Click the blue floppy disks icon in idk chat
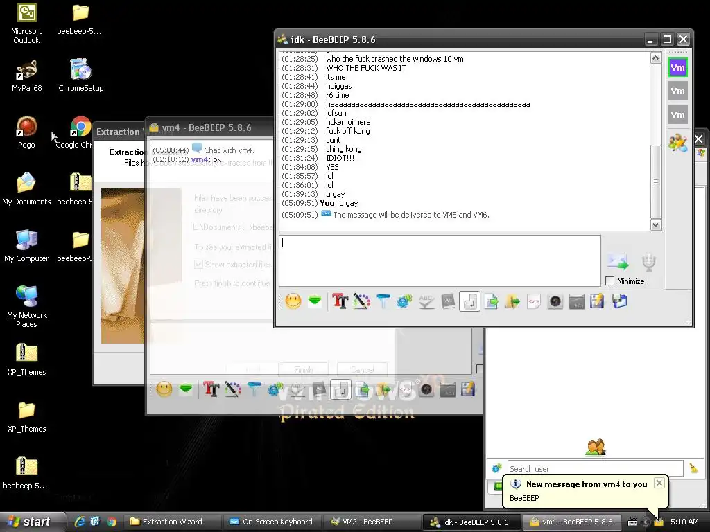The width and height of the screenshot is (710, 532). 619,301
